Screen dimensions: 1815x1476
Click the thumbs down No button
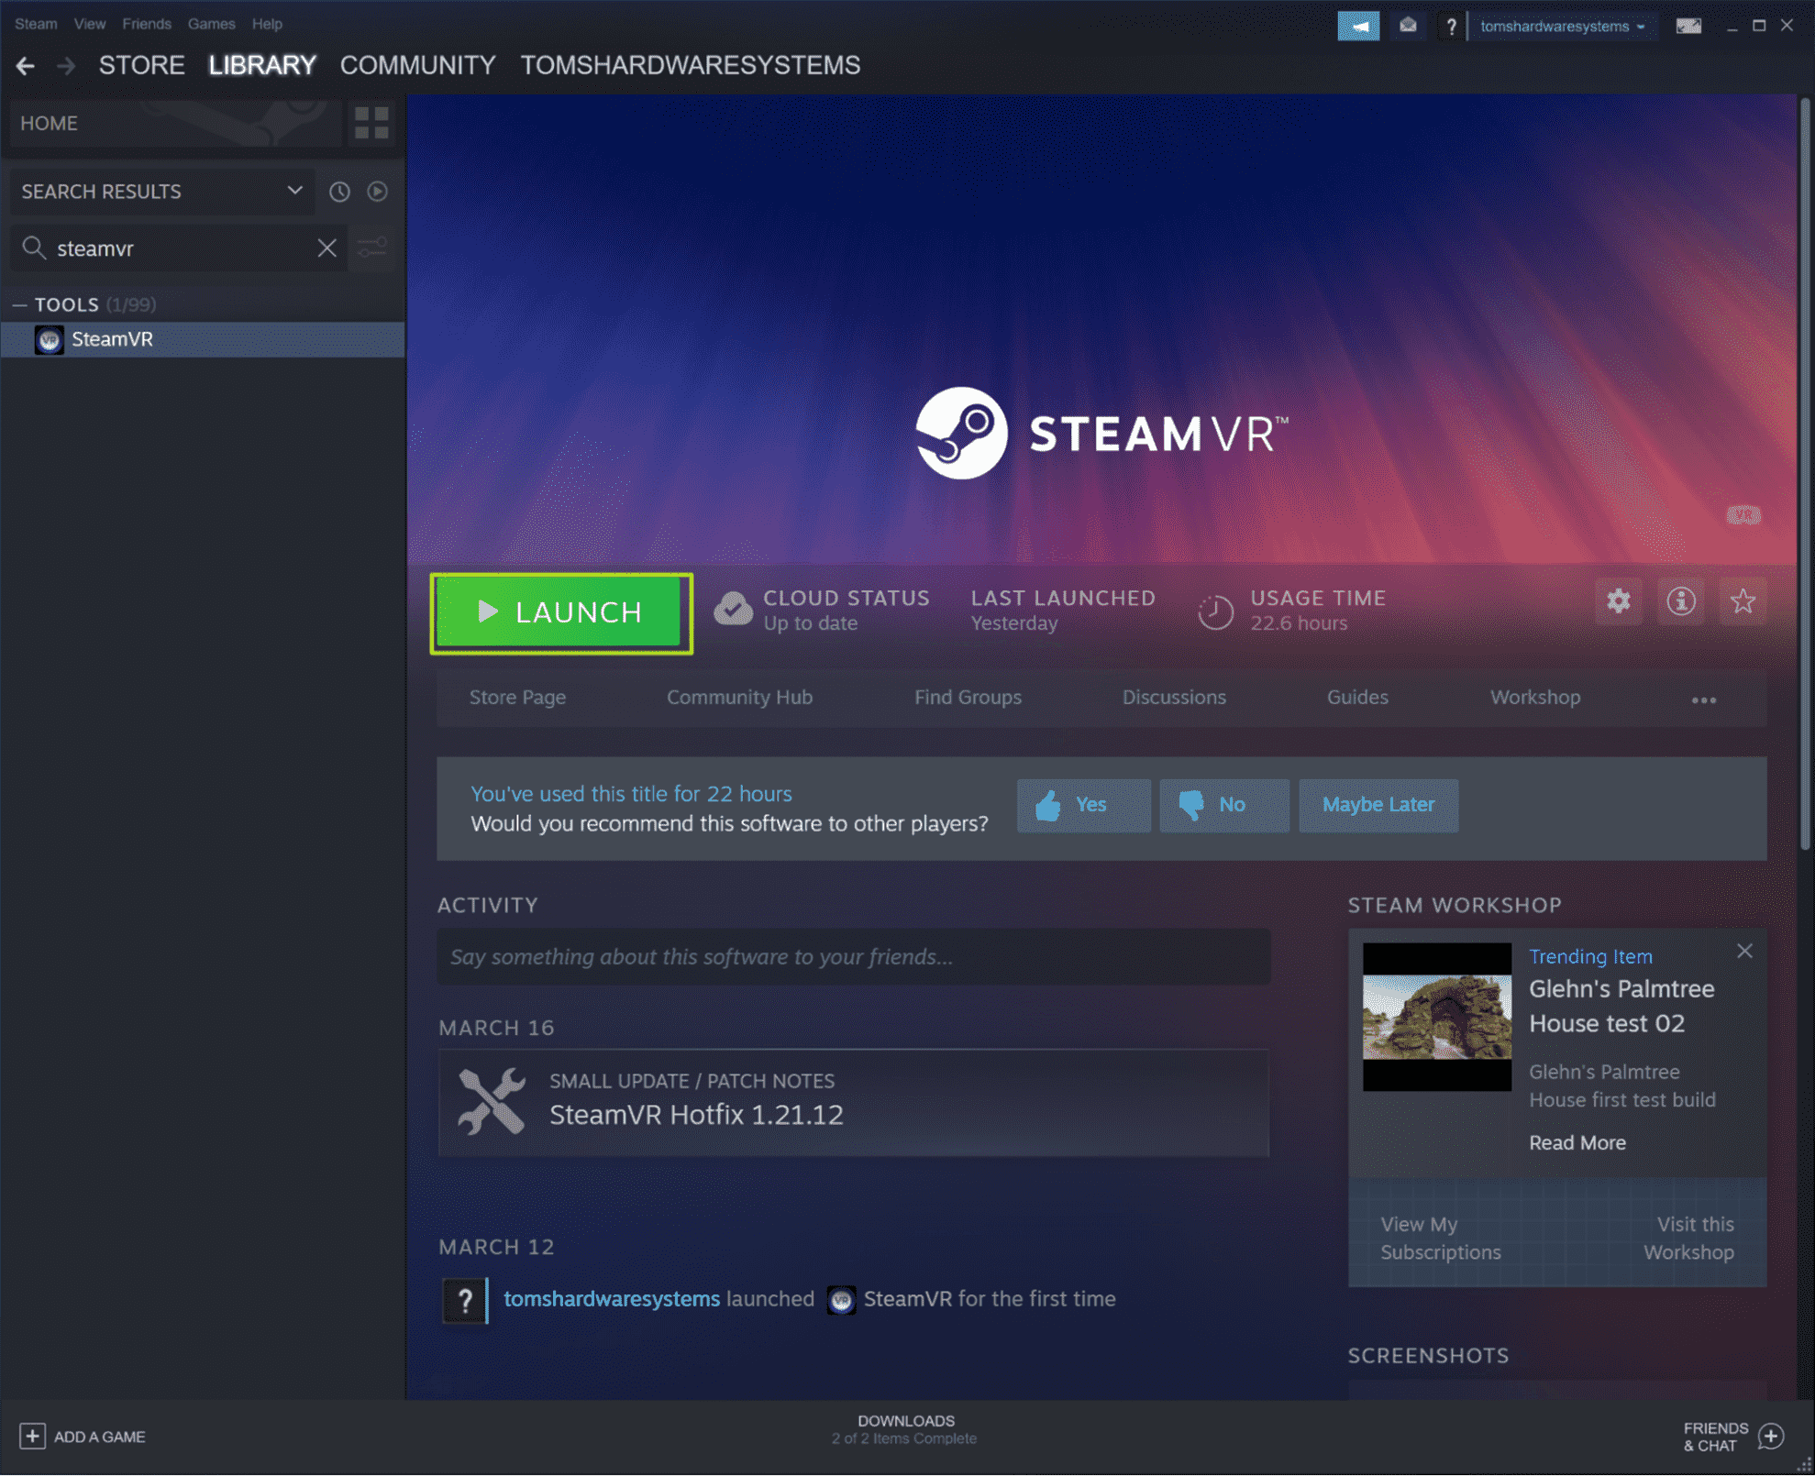(x=1224, y=806)
